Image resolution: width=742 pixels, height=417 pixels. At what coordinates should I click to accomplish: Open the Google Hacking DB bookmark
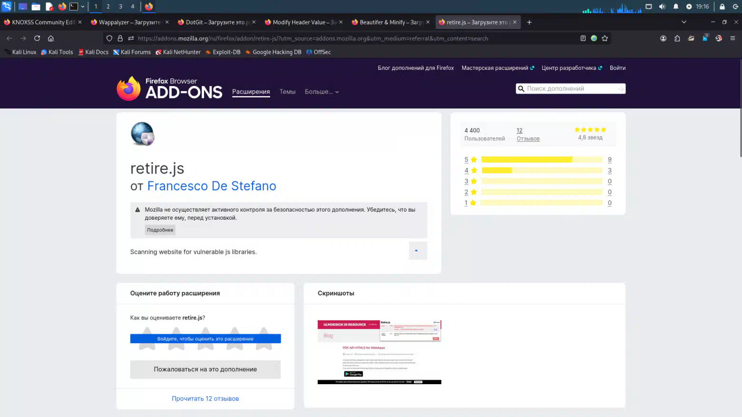coord(273,52)
